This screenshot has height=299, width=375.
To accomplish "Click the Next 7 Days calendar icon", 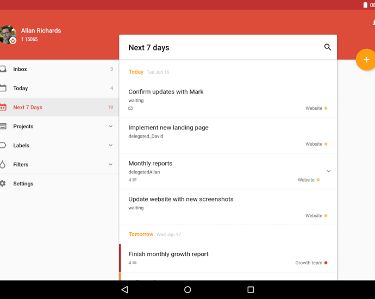I will [3, 107].
